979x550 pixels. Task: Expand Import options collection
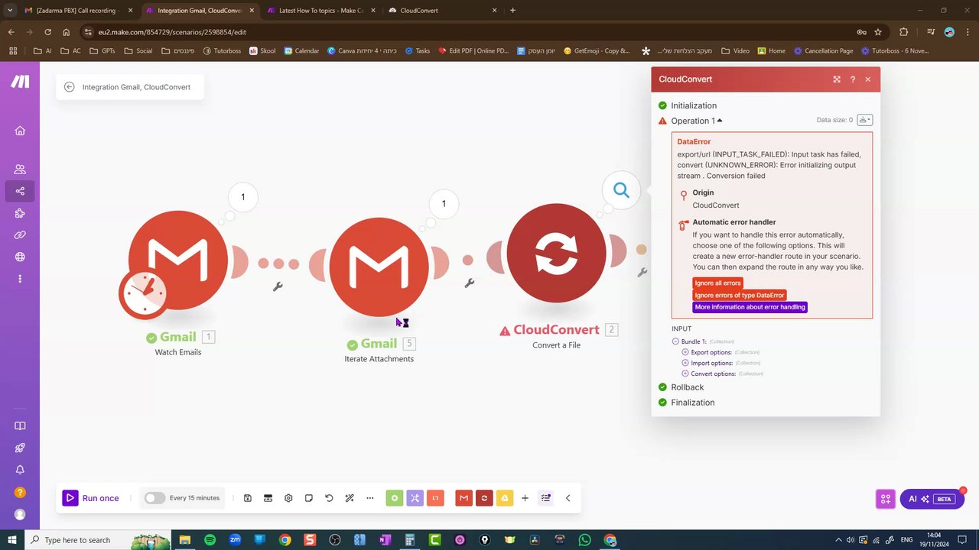(685, 363)
